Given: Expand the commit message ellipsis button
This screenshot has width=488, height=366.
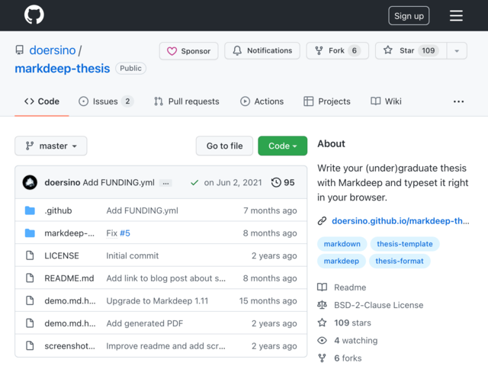Looking at the screenshot, I should (165, 183).
